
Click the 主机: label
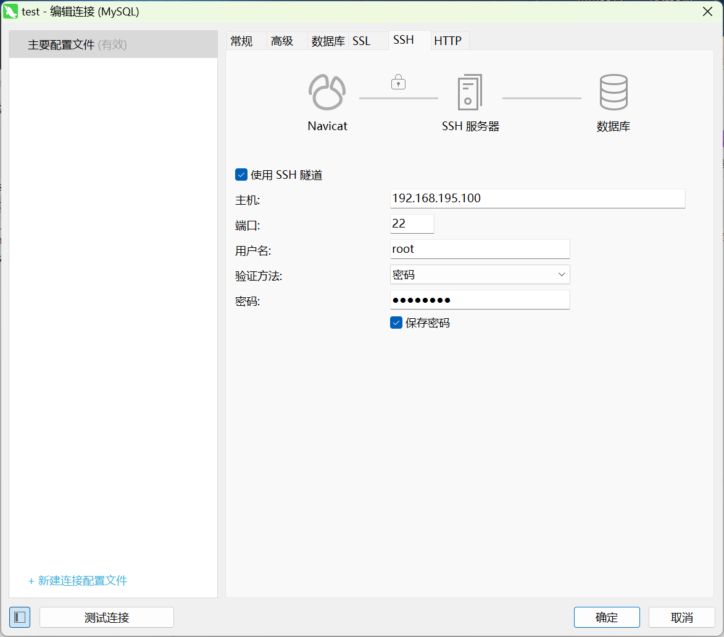[x=248, y=200]
